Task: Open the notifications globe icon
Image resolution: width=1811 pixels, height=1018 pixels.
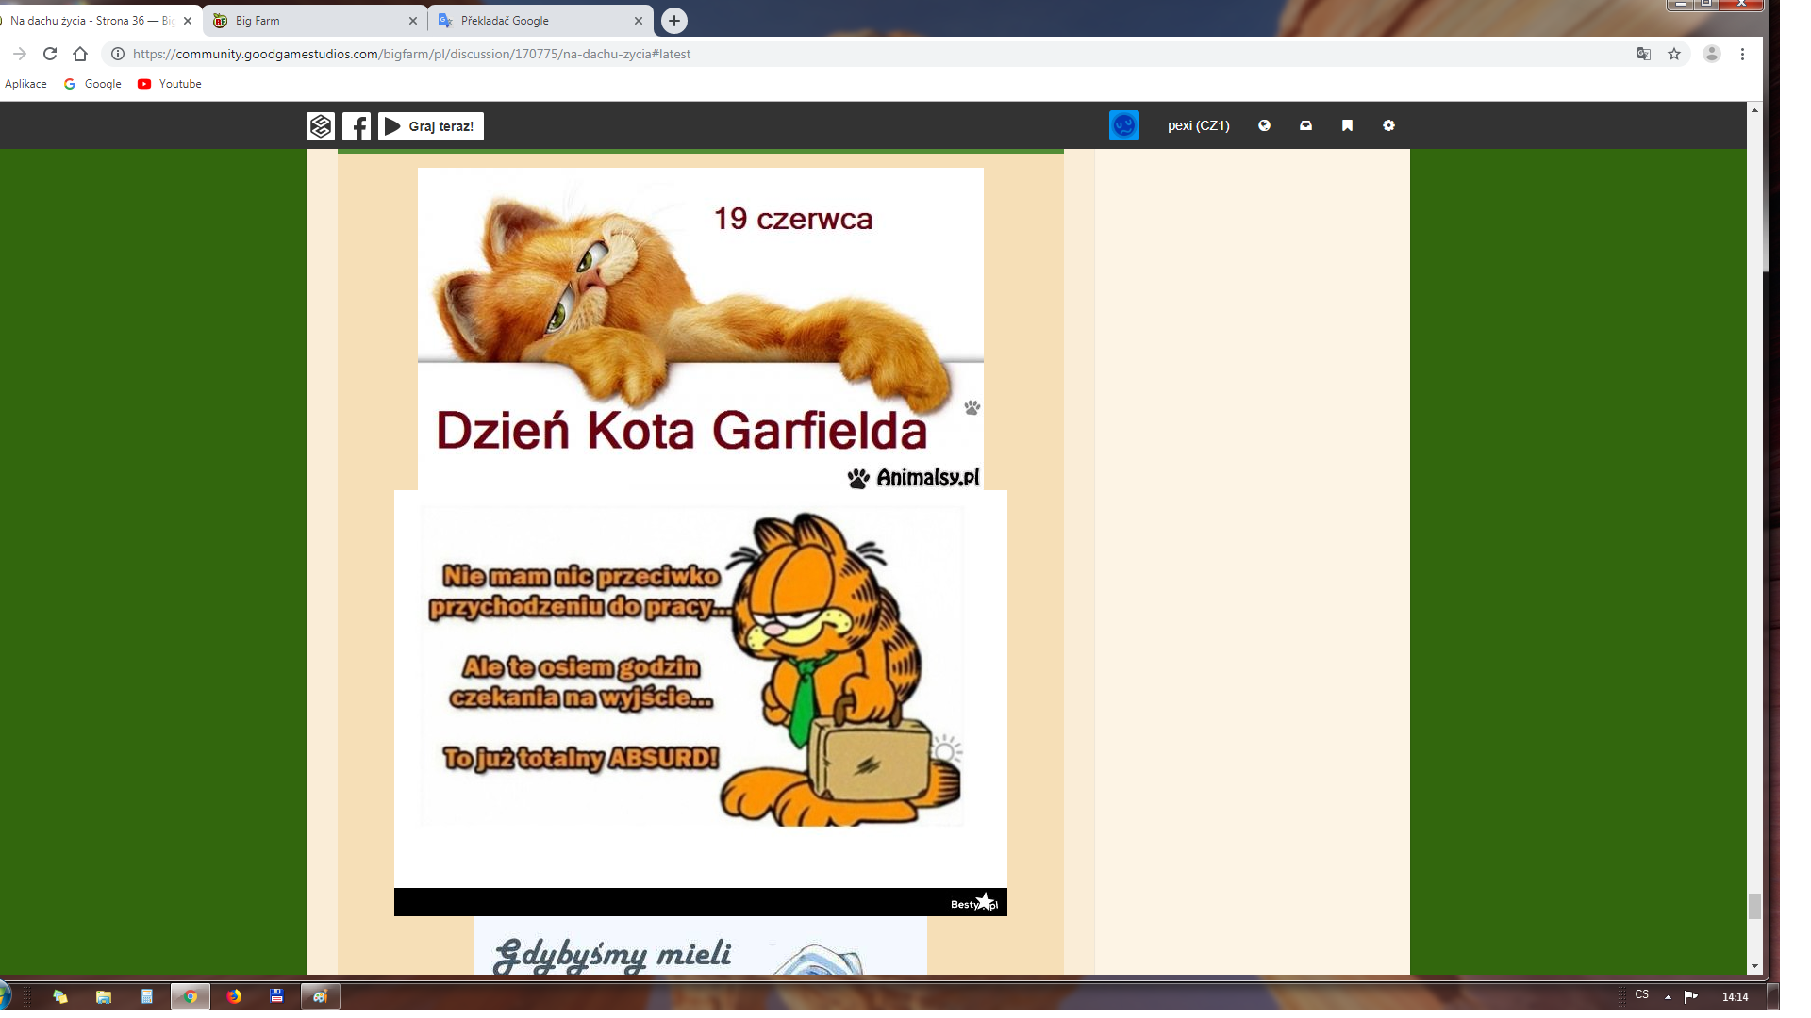Action: pos(1264,125)
